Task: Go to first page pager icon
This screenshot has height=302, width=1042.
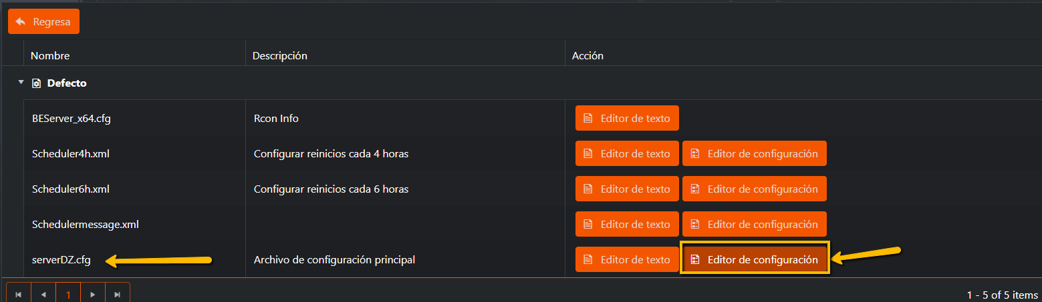Action: point(19,294)
